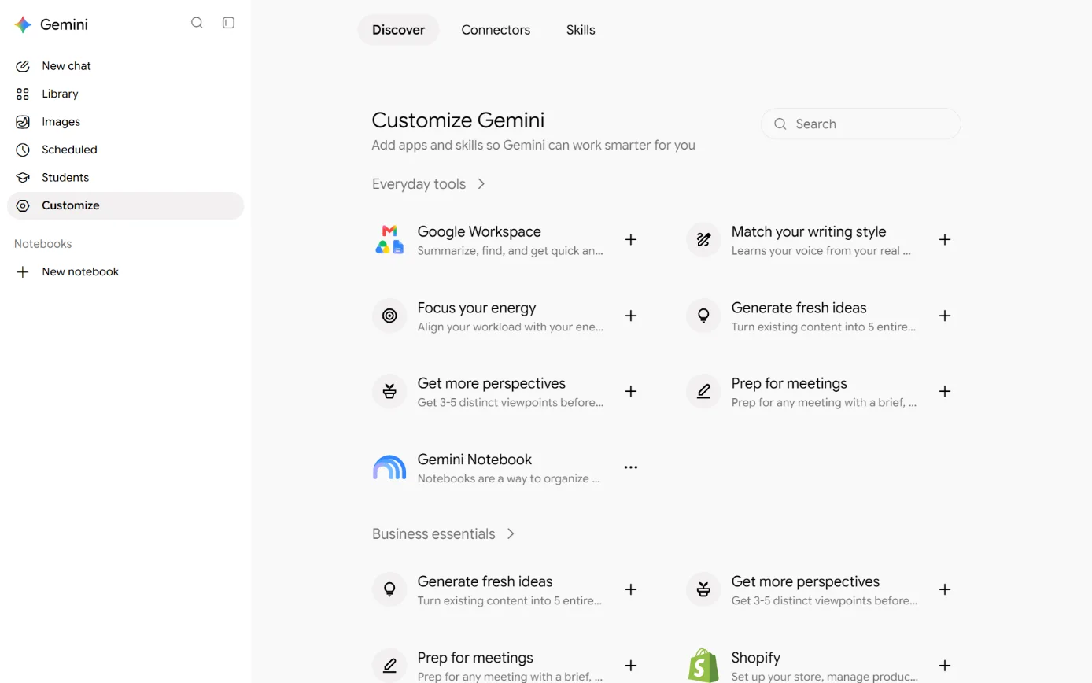
Task: Add Get more perspectives in Everyday tools
Action: coord(631,391)
